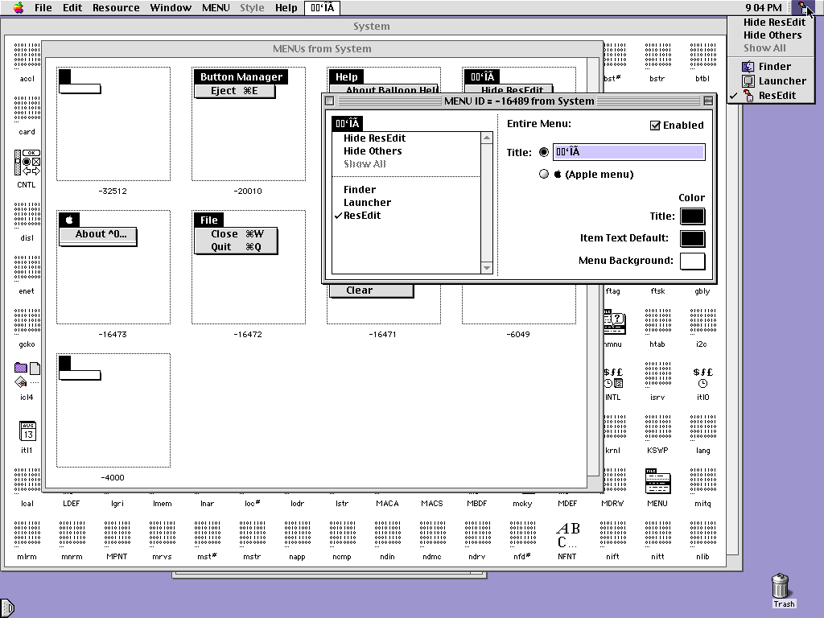Click scroll up arrow in menu item list
Screen dimensions: 824x618
pos(487,138)
